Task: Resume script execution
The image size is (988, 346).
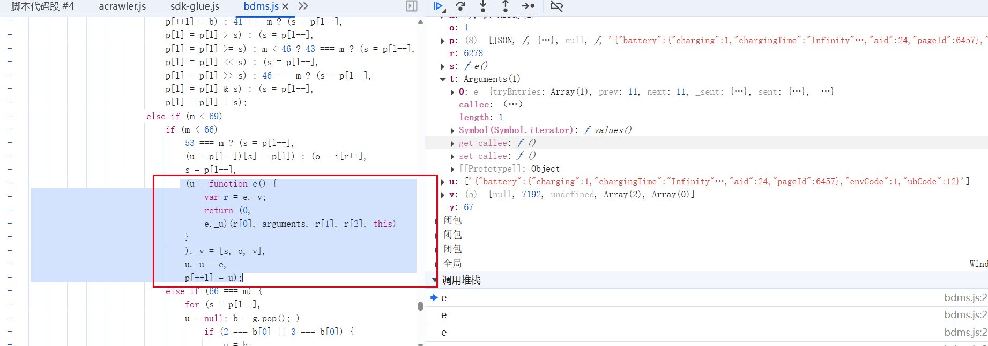Action: click(439, 6)
